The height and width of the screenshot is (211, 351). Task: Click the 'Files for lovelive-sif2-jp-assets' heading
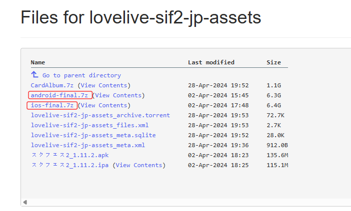[x=141, y=18]
